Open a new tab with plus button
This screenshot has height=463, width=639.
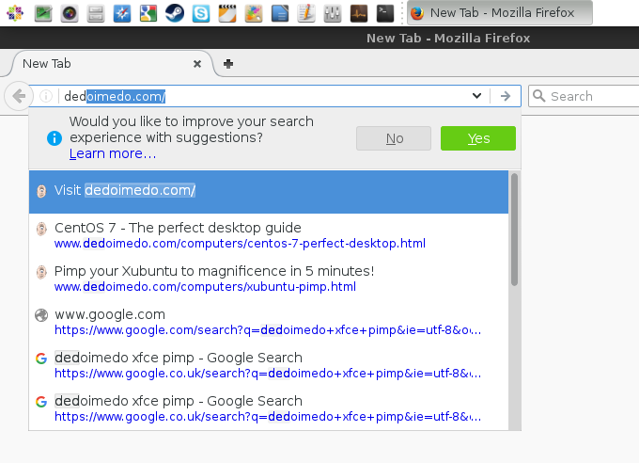click(228, 64)
